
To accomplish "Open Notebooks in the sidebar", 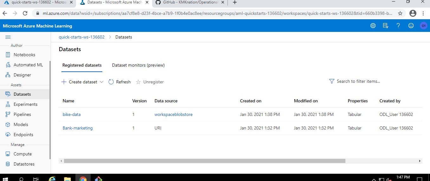I will (x=24, y=55).
